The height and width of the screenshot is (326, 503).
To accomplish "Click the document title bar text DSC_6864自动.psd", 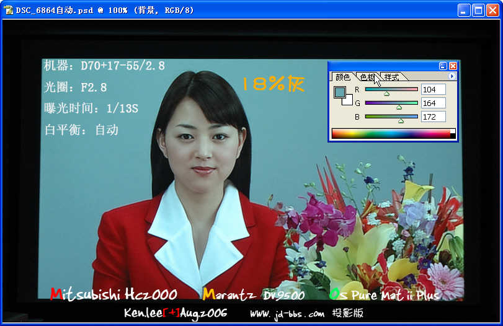I will pyautogui.click(x=55, y=11).
